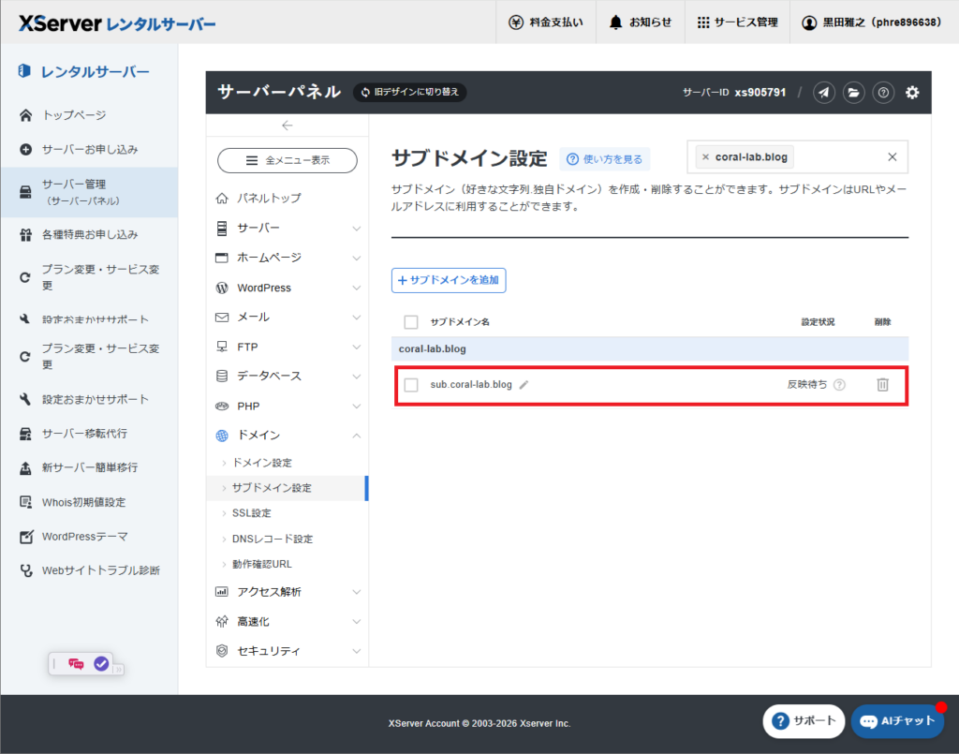Click the help icon next to 反映待ち status

coord(841,383)
